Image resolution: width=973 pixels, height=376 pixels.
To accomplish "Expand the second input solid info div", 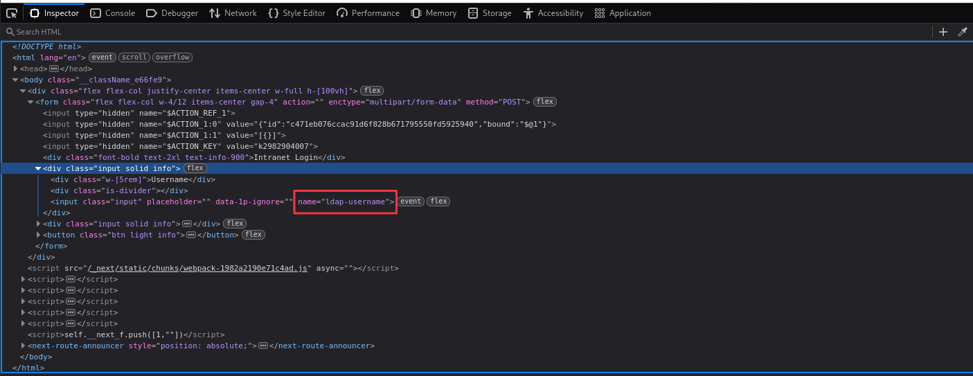I will pos(38,224).
